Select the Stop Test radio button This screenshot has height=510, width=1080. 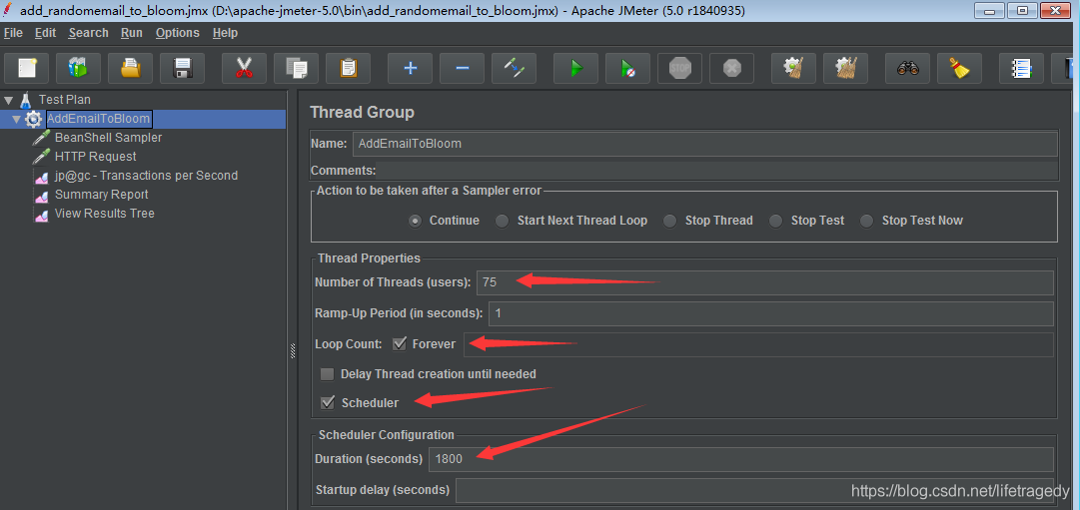776,221
